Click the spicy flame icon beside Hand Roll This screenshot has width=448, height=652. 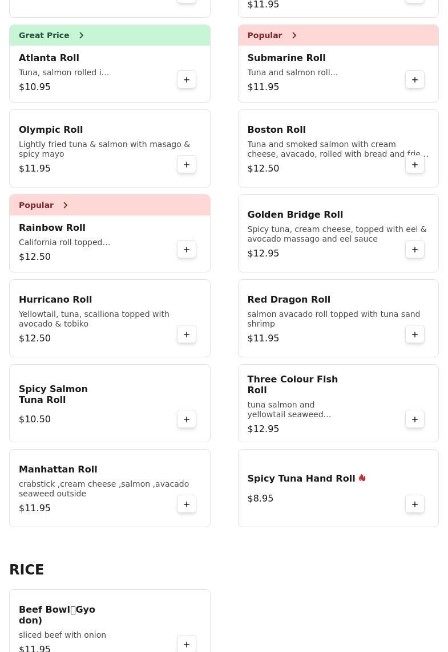362,478
